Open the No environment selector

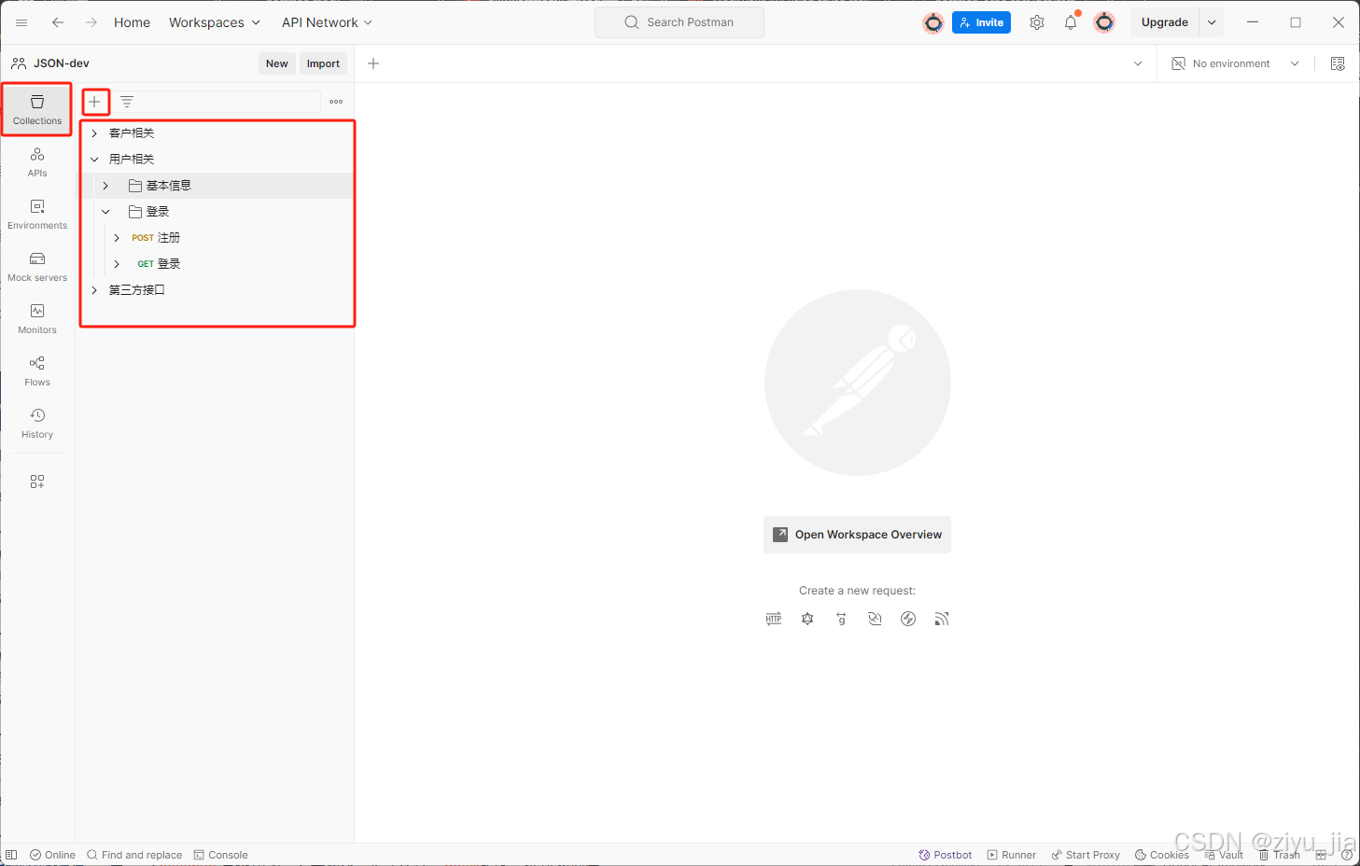pyautogui.click(x=1235, y=63)
